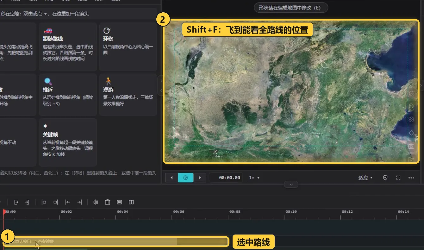Take a snapshot with camera icon
Screen dimensions: 424x250
click(411, 146)
